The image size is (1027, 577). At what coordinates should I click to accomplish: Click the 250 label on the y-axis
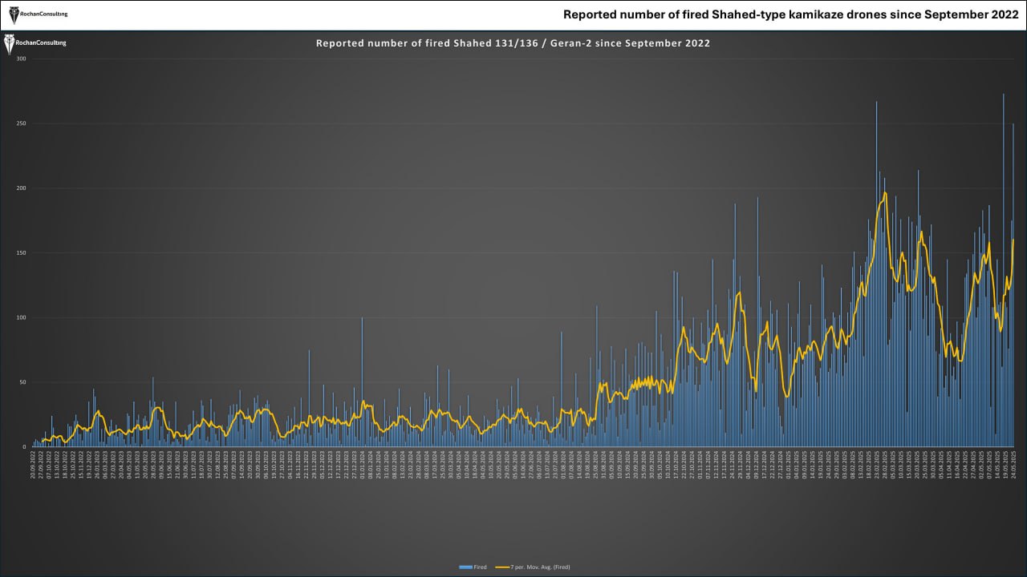pos(21,123)
